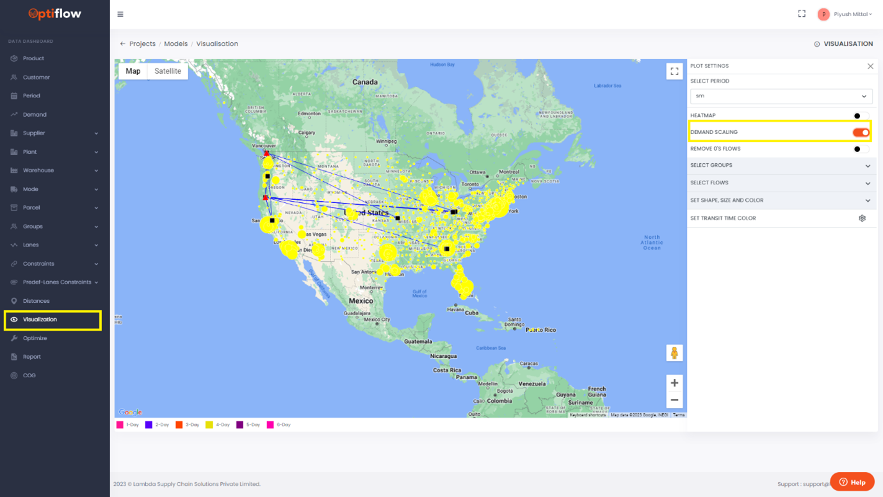Click the map fullscreen icon
Screen dimensions: 883x497
[674, 72]
